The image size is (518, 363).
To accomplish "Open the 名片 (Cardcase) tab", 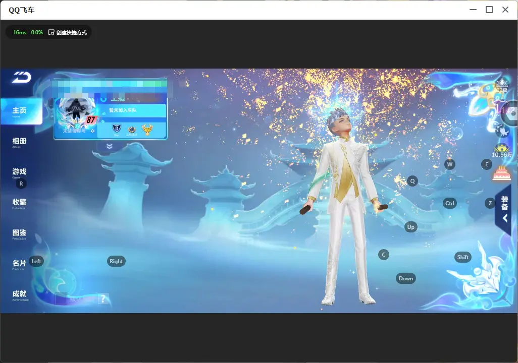I will (x=19, y=264).
